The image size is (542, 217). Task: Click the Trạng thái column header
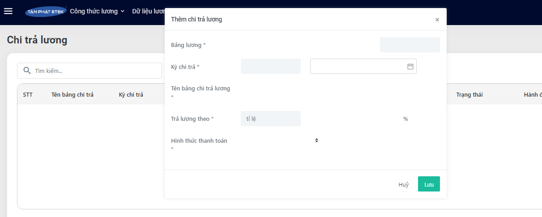pyautogui.click(x=469, y=94)
